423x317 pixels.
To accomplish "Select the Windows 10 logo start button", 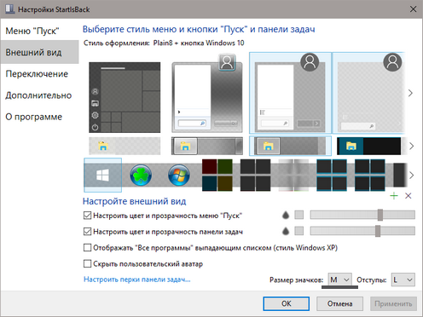I will coord(102,175).
